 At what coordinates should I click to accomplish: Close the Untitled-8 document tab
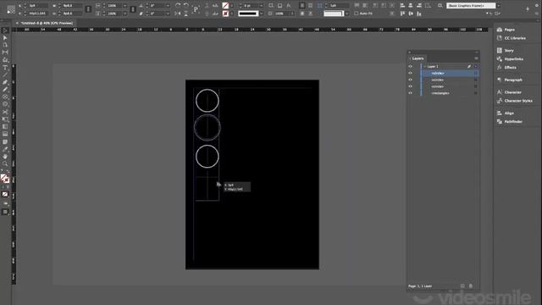point(17,23)
